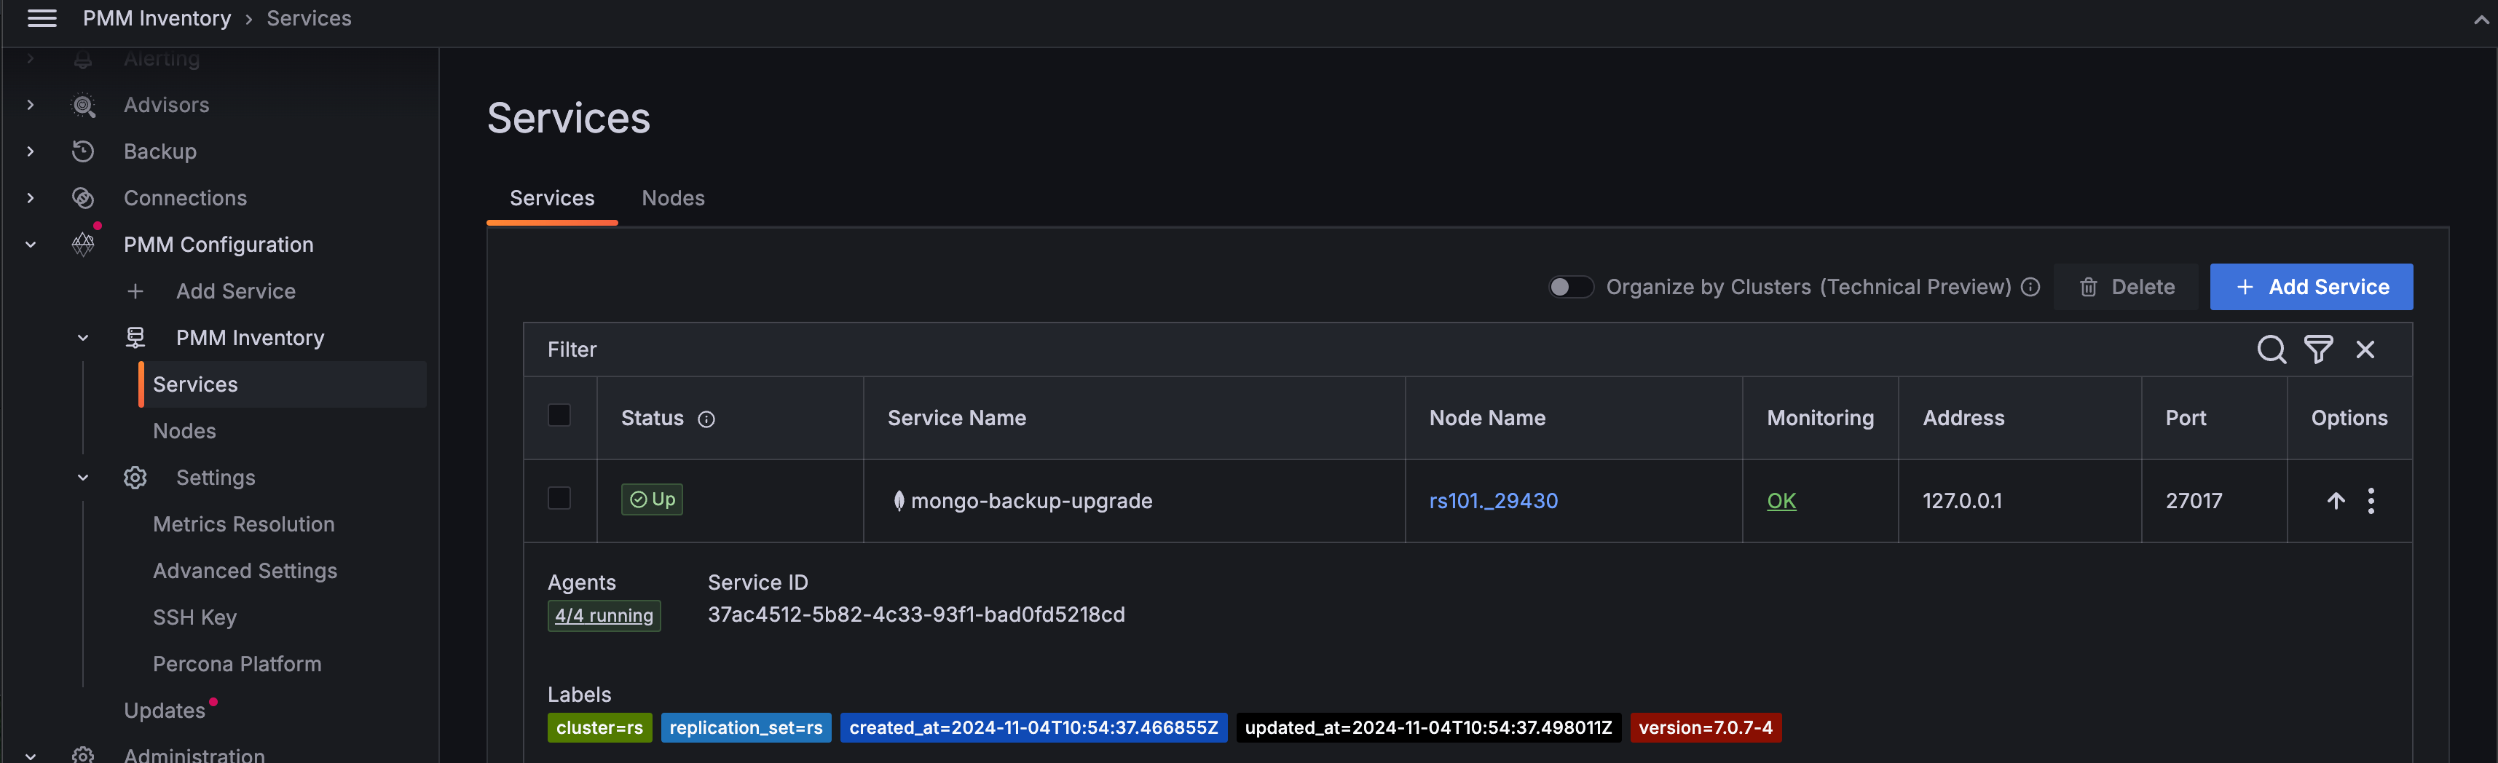The height and width of the screenshot is (763, 2498).
Task: Click the Organize by Clusters info icon
Action: click(2030, 287)
